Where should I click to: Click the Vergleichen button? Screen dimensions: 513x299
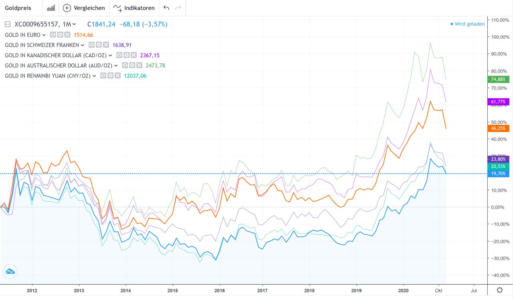(83, 8)
